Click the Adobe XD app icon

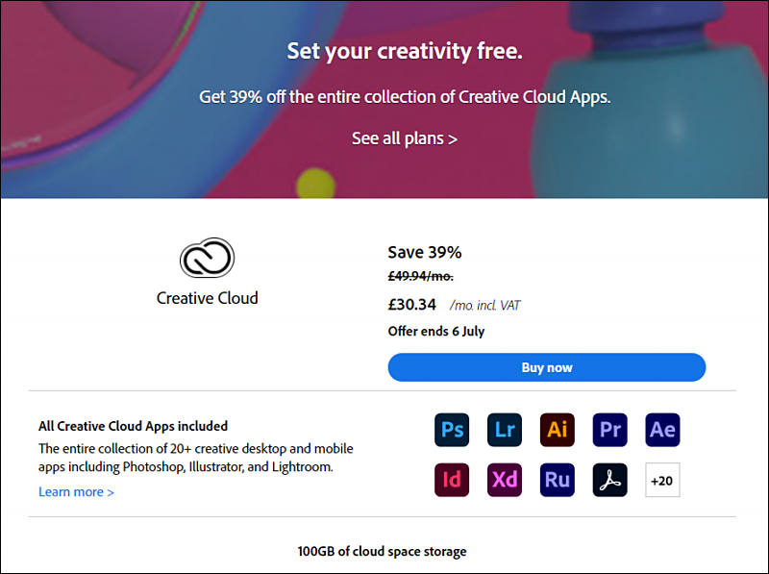(x=505, y=480)
